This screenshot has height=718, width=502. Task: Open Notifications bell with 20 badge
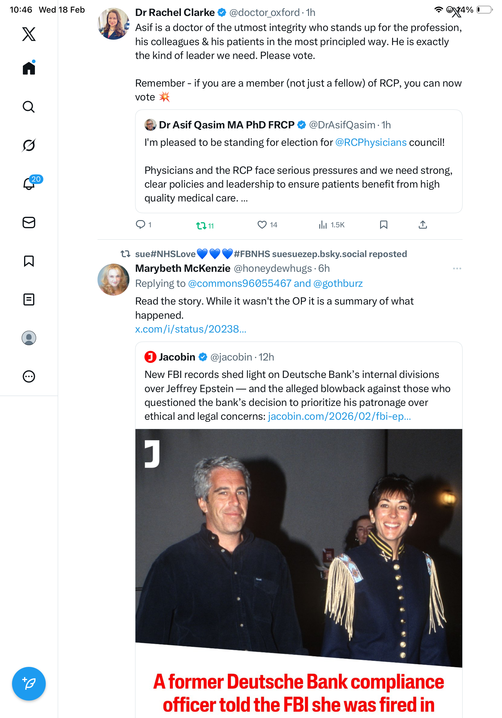coord(29,184)
